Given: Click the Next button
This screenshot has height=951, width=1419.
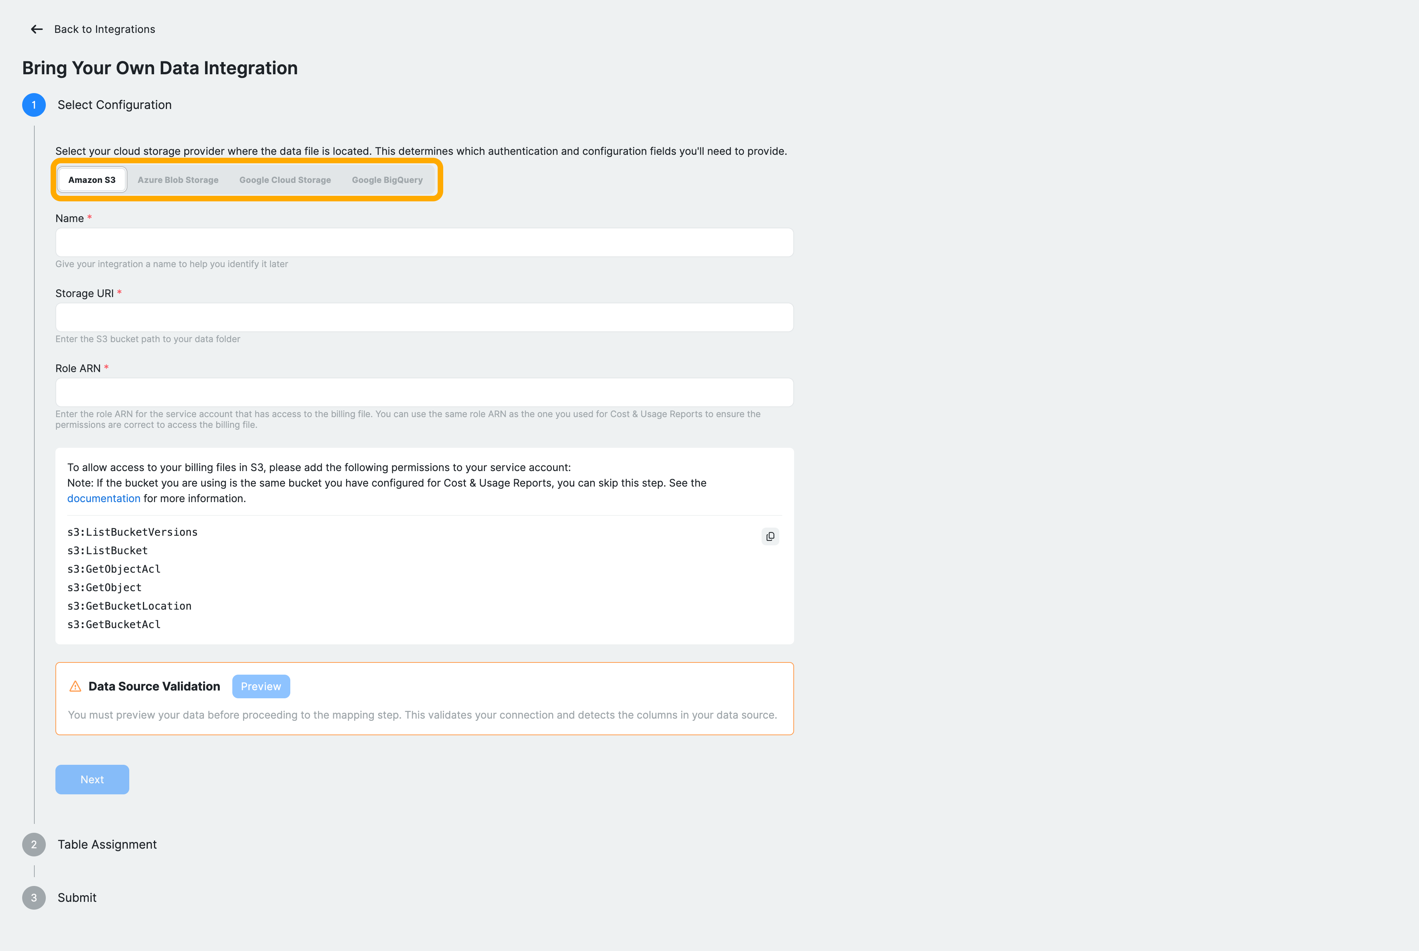Looking at the screenshot, I should 92,779.
